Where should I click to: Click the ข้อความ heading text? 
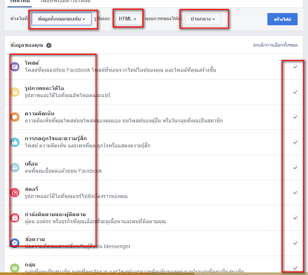35,239
